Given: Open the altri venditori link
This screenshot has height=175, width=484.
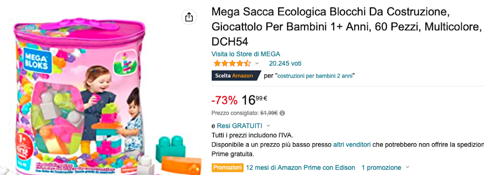Looking at the screenshot, I should pos(352,145).
